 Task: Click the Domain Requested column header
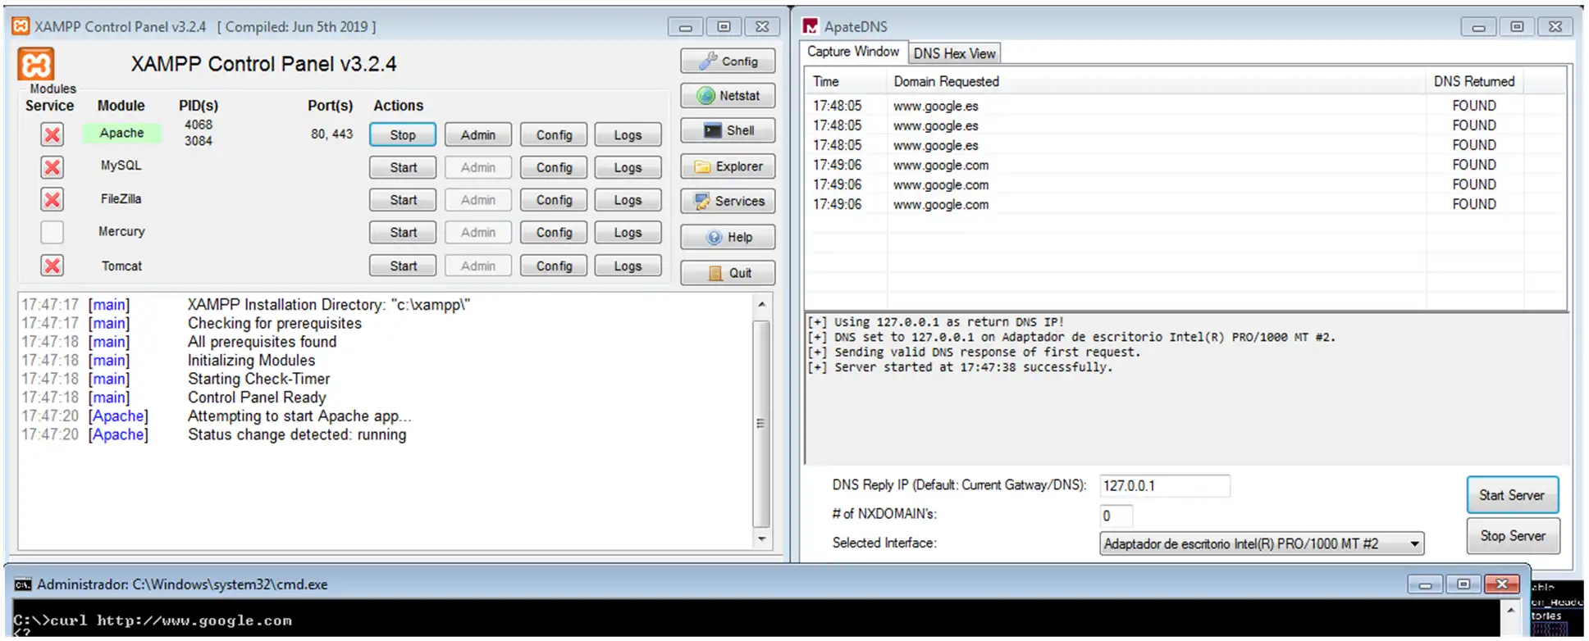click(1156, 81)
